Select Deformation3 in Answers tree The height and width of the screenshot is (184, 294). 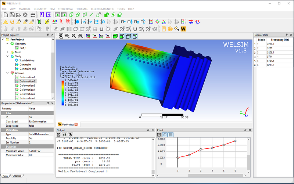[27, 86]
